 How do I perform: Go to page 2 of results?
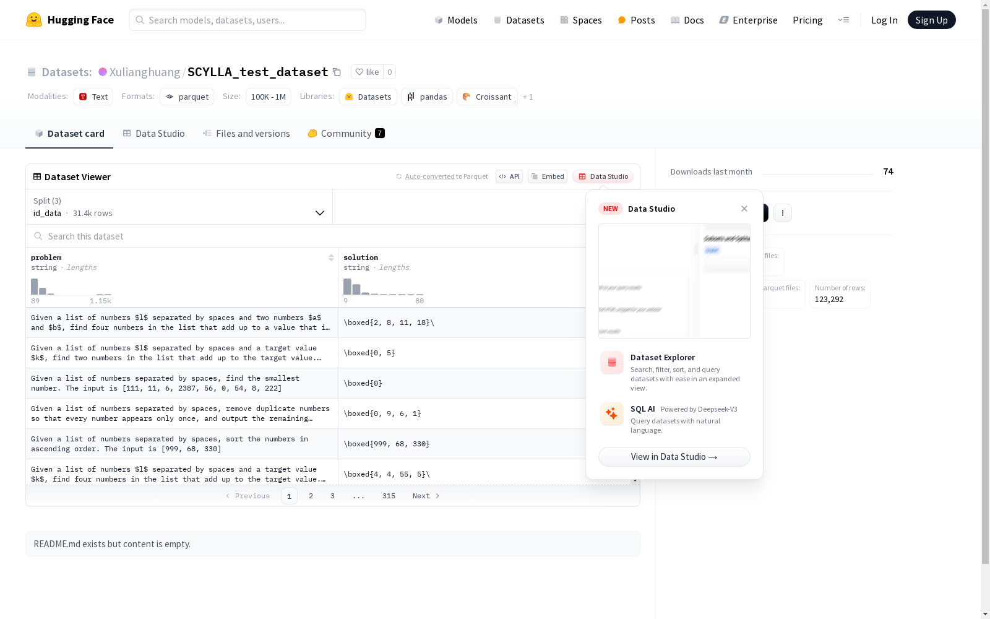tap(311, 496)
